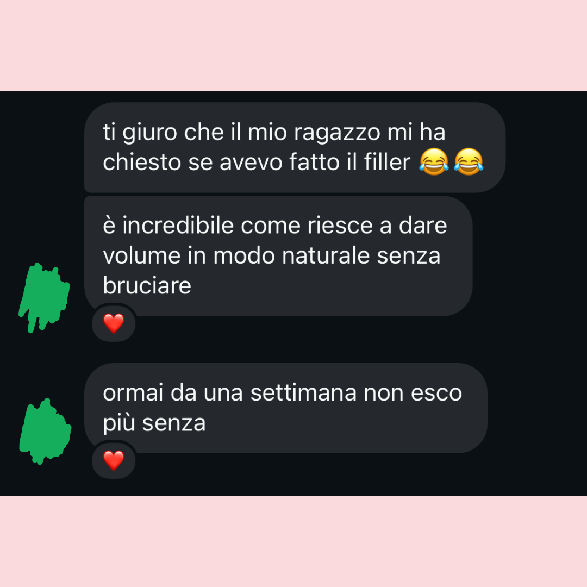Click the word "bruciare" in second message
Screen dimensions: 587x587
(147, 286)
